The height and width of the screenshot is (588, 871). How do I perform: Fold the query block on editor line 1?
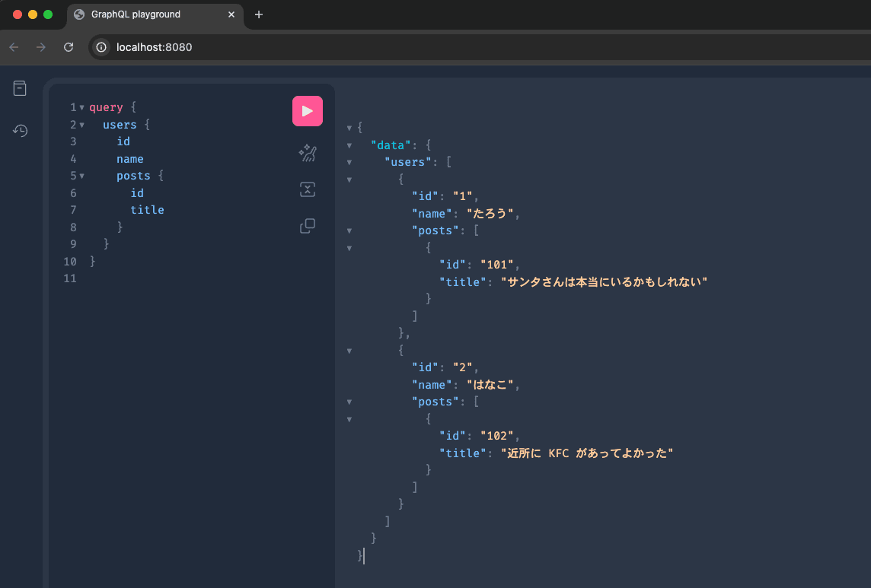tap(81, 106)
